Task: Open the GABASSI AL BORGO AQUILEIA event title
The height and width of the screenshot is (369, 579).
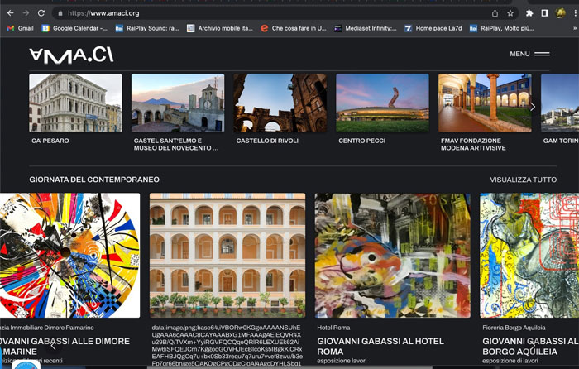Action: coord(530,347)
